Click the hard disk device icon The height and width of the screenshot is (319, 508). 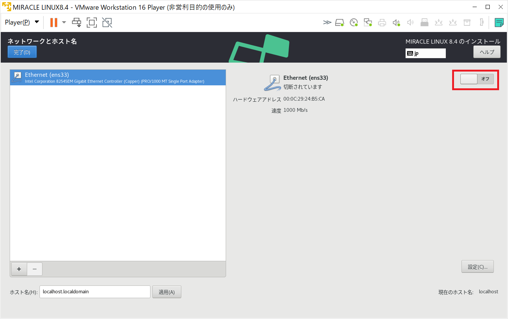click(x=339, y=22)
